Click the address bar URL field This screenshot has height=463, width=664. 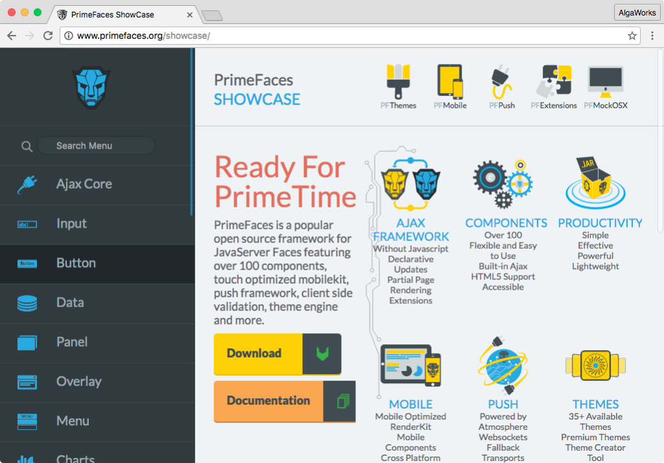click(351, 36)
